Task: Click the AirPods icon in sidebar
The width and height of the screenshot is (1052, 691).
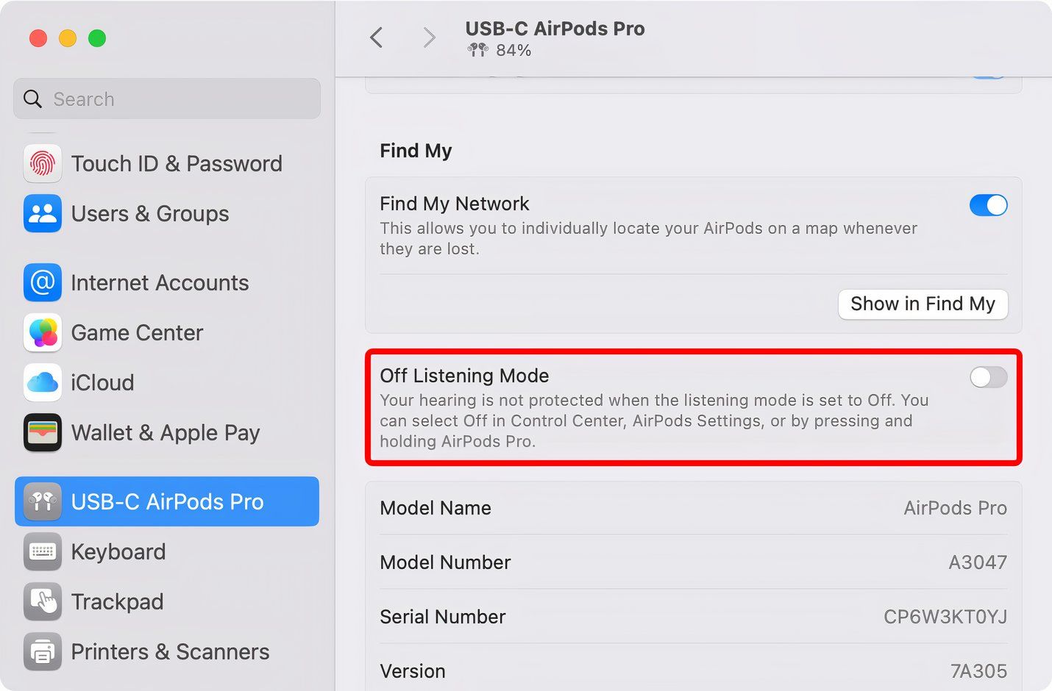Action: pyautogui.click(x=43, y=501)
